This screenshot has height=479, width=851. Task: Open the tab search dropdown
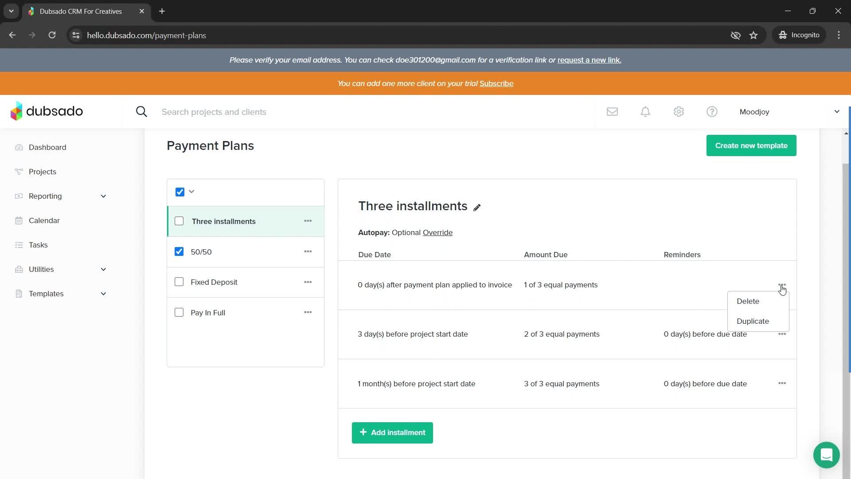[11, 11]
